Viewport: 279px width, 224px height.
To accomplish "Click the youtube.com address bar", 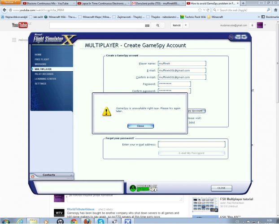I will point(103,10).
